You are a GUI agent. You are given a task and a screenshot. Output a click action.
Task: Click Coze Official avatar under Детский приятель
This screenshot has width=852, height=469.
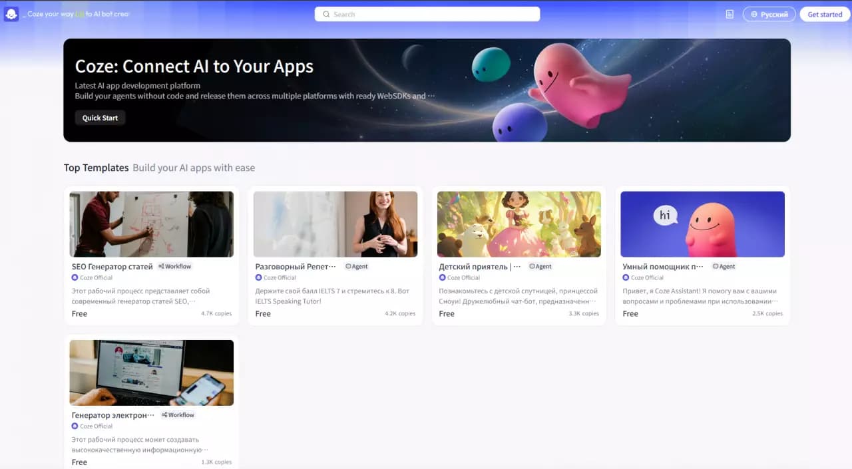(x=442, y=277)
